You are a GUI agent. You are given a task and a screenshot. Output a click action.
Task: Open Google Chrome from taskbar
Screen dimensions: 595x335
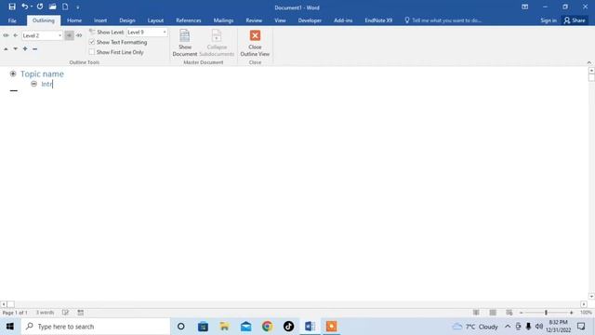coord(267,327)
